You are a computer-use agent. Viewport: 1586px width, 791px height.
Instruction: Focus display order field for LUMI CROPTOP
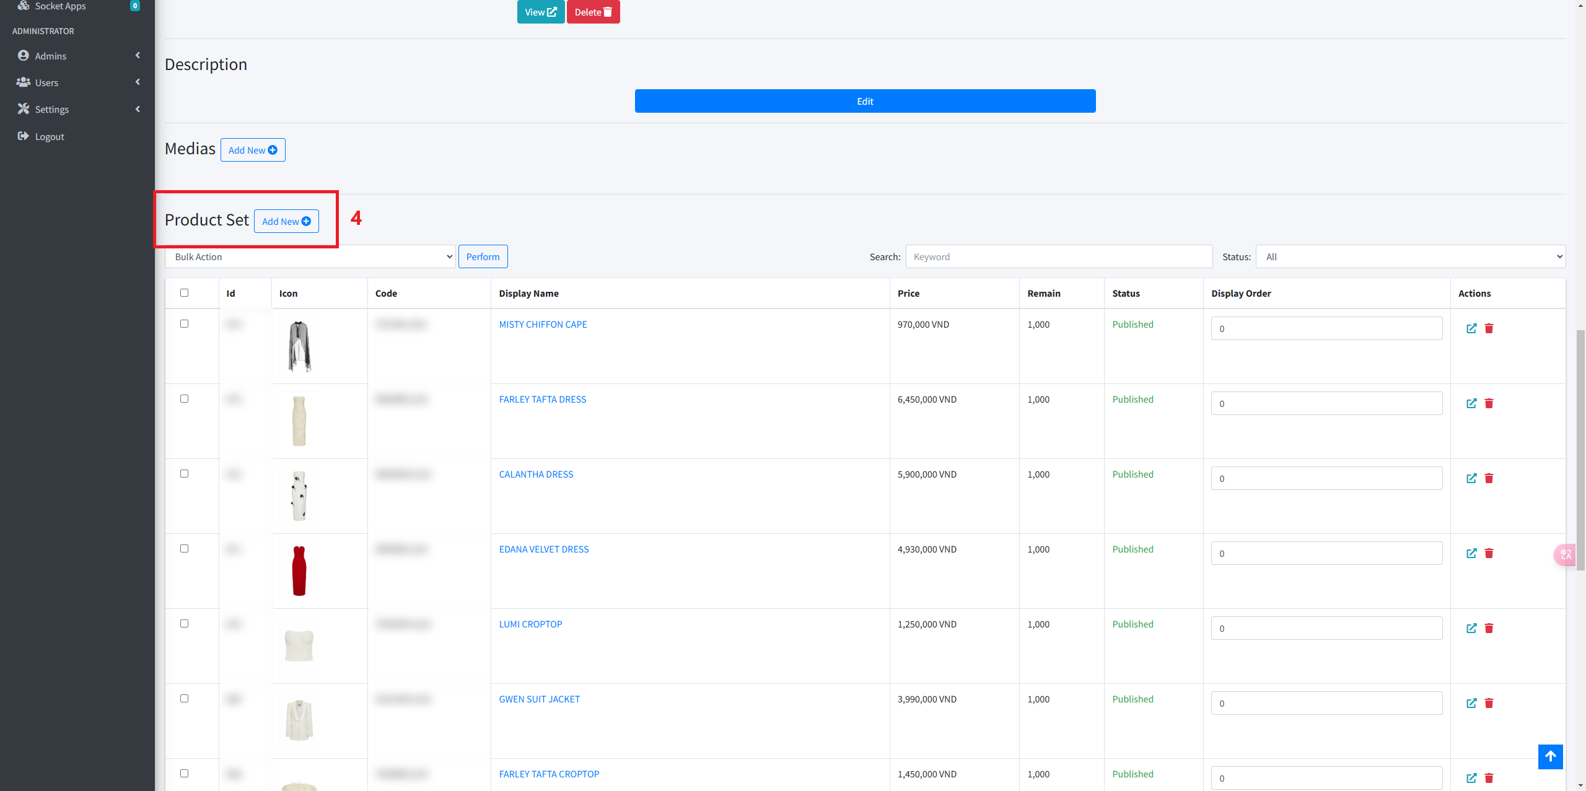click(x=1326, y=628)
